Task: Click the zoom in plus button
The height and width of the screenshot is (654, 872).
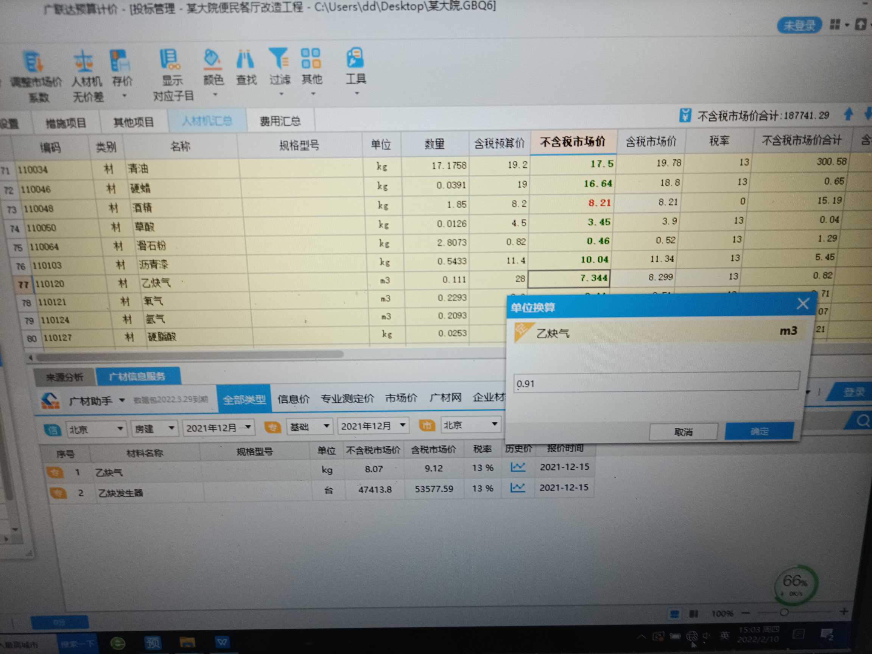Action: click(x=844, y=612)
